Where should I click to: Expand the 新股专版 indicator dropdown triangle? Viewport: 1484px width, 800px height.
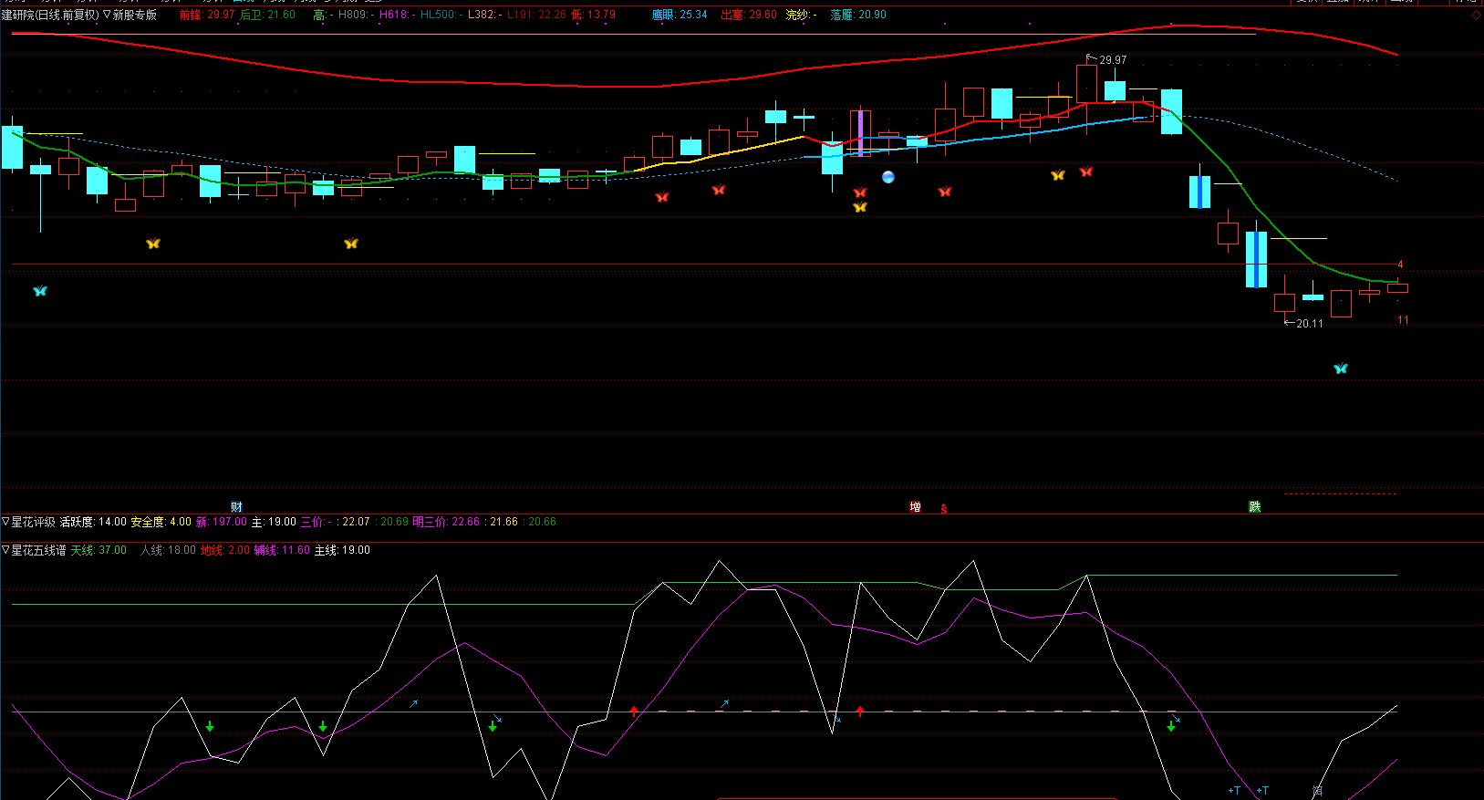coord(107,15)
